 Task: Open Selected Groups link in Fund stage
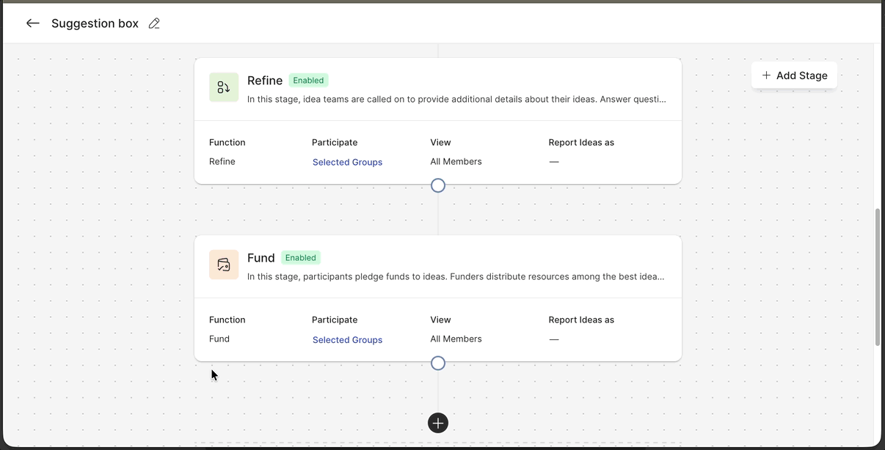coord(347,339)
